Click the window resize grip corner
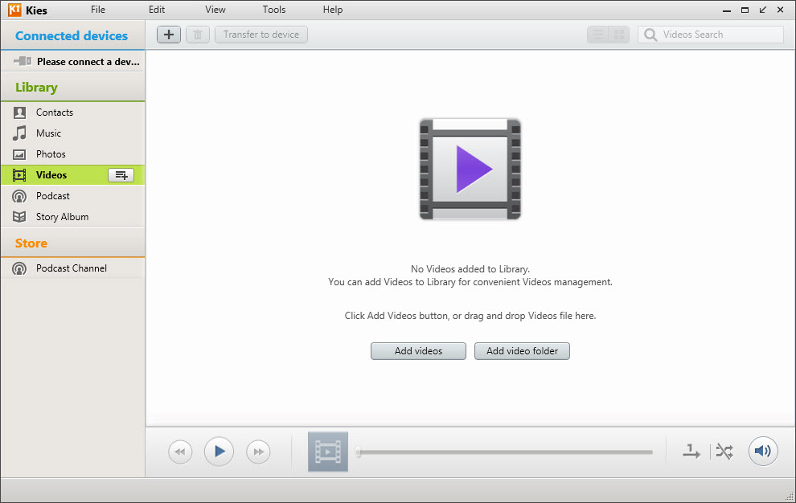 (x=790, y=496)
